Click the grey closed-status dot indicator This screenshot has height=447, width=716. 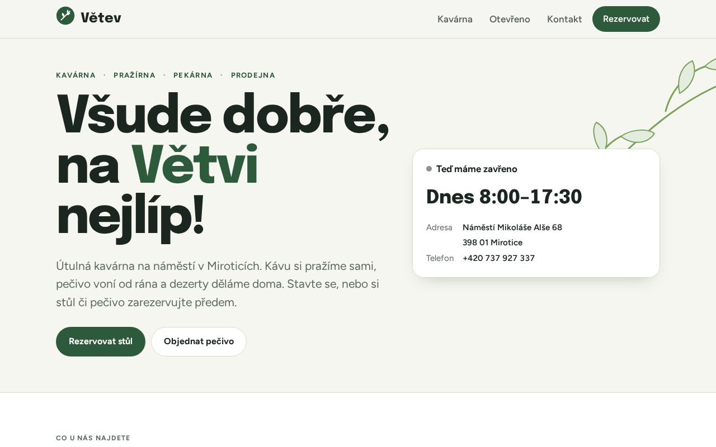(429, 169)
